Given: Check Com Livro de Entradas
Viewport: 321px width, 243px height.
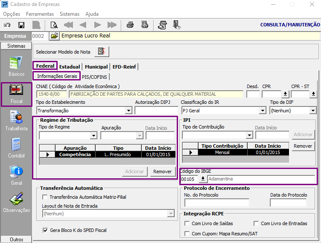Looking at the screenshot, I should pyautogui.click(x=256, y=223).
